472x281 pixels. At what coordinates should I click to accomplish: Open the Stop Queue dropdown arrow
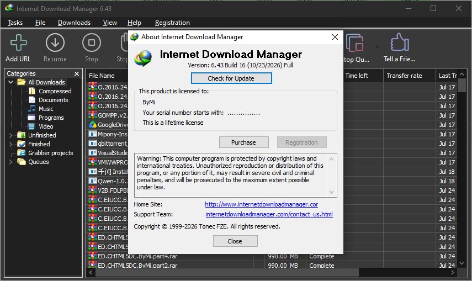click(x=377, y=47)
